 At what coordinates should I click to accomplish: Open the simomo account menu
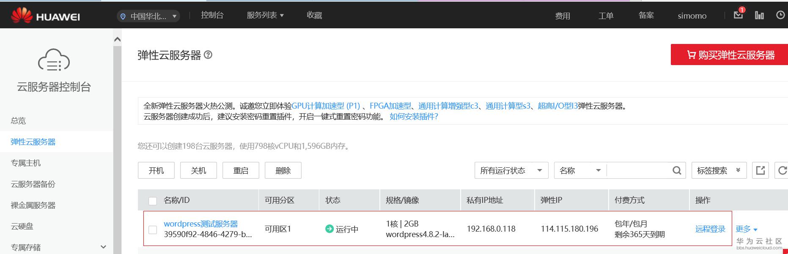coord(692,16)
